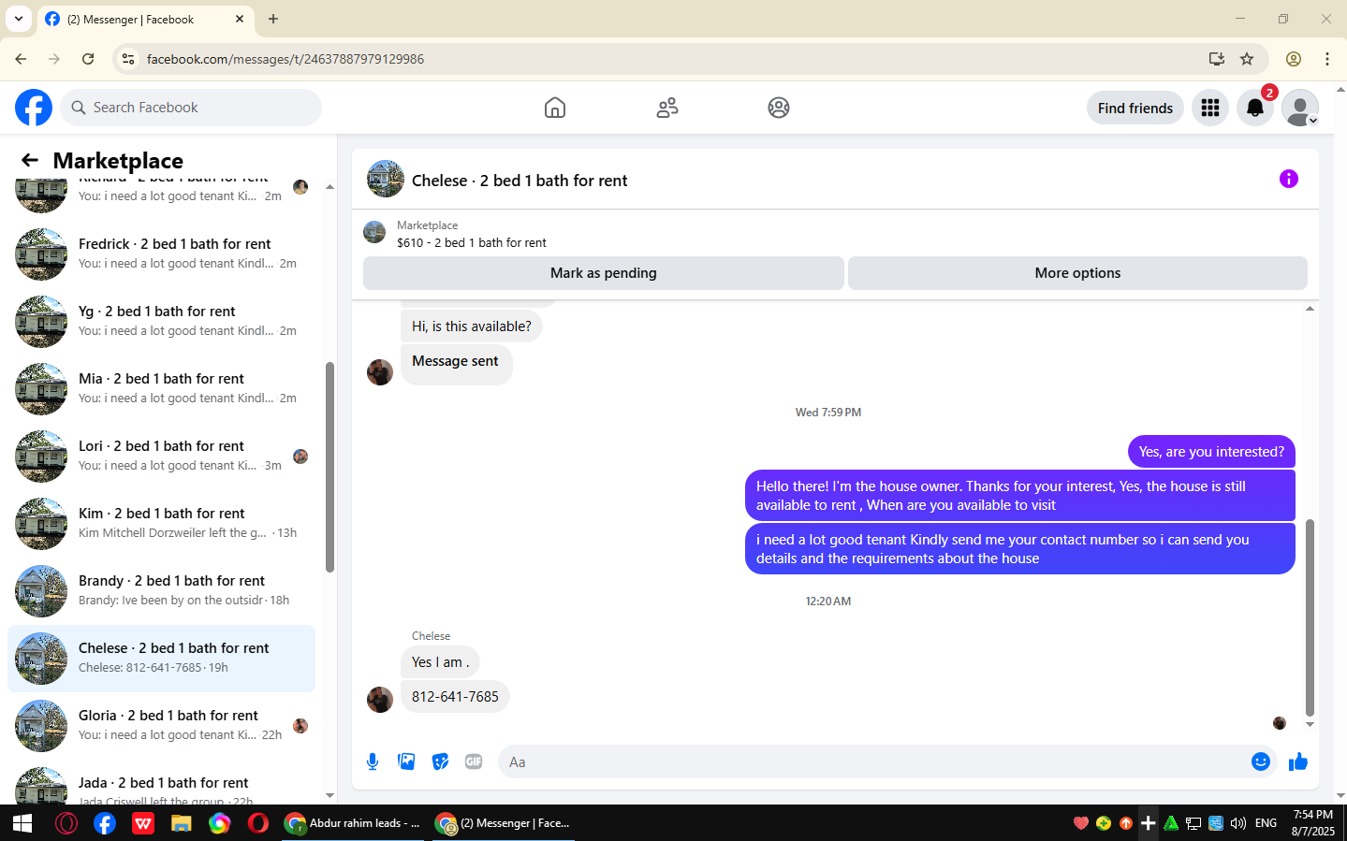This screenshot has height=841, width=1347.
Task: Open the Jada conversation
Action: 161,784
